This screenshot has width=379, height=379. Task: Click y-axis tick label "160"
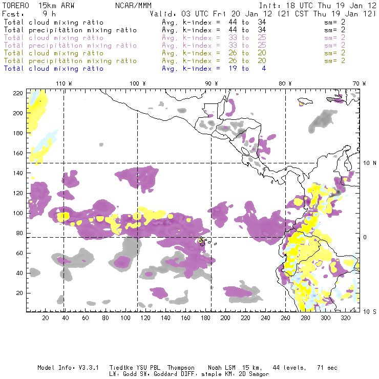(18, 153)
